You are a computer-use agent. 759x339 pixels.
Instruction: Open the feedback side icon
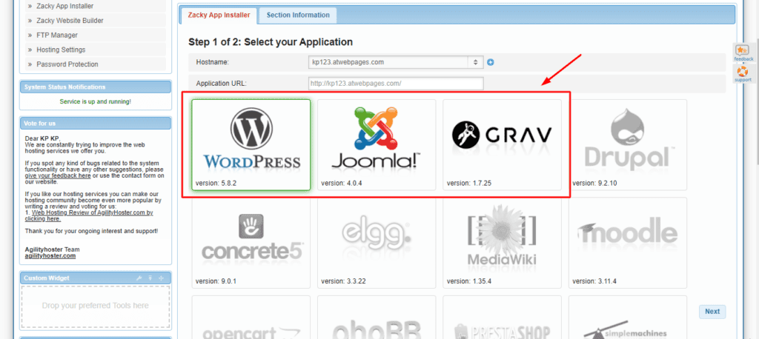(x=743, y=53)
